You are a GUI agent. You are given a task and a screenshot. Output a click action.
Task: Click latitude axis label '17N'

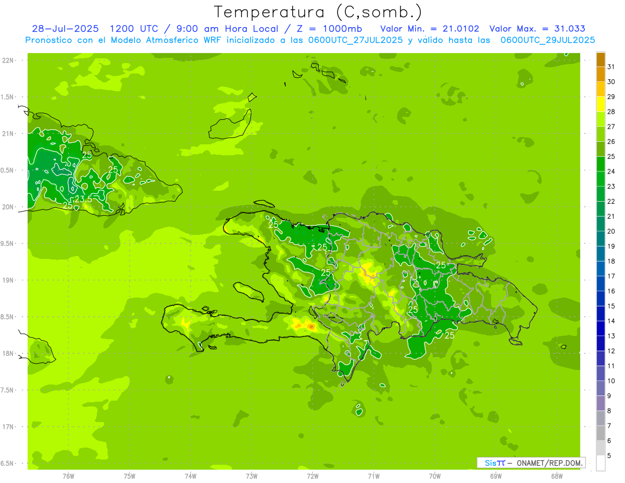pos(8,427)
